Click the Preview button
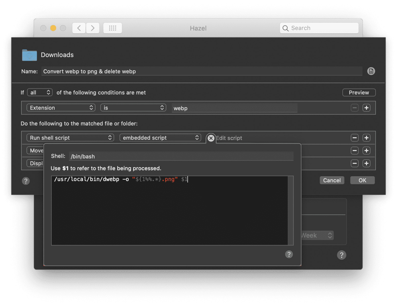 tap(359, 93)
